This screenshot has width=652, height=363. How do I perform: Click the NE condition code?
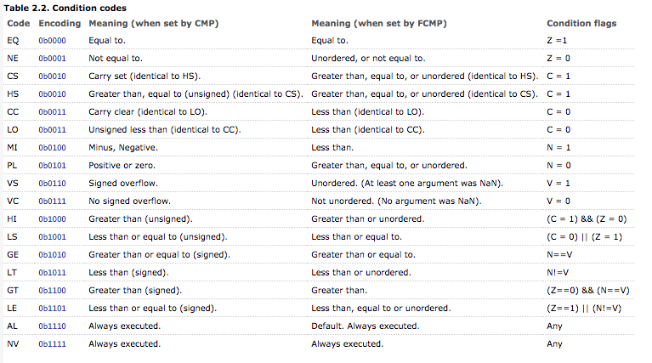point(13,58)
